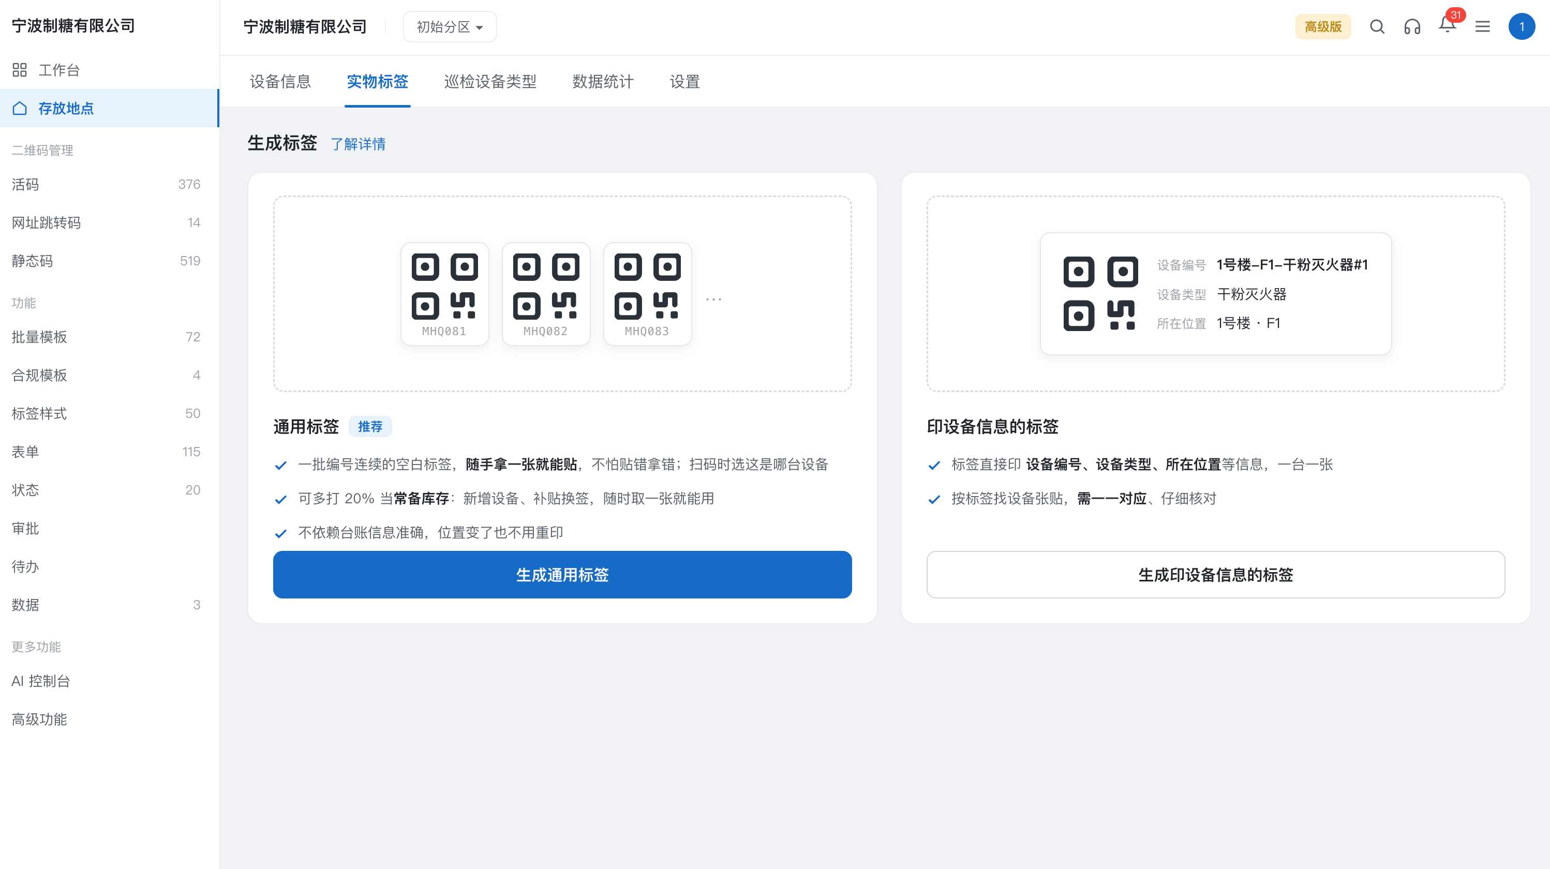
Task: Open the hamburger menu icon
Action: [1483, 26]
